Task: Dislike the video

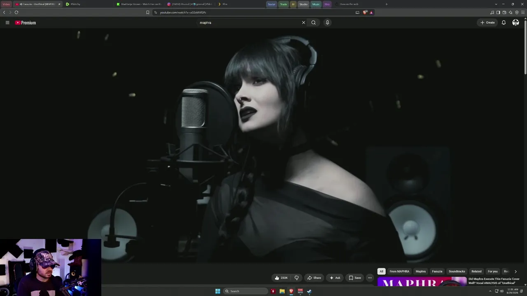Action: click(x=296, y=278)
